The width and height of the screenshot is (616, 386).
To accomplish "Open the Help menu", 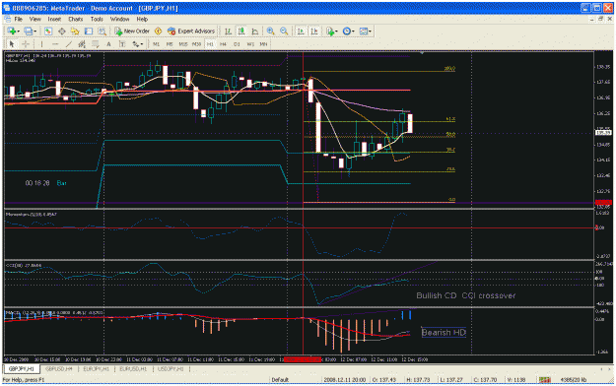I will 142,19.
